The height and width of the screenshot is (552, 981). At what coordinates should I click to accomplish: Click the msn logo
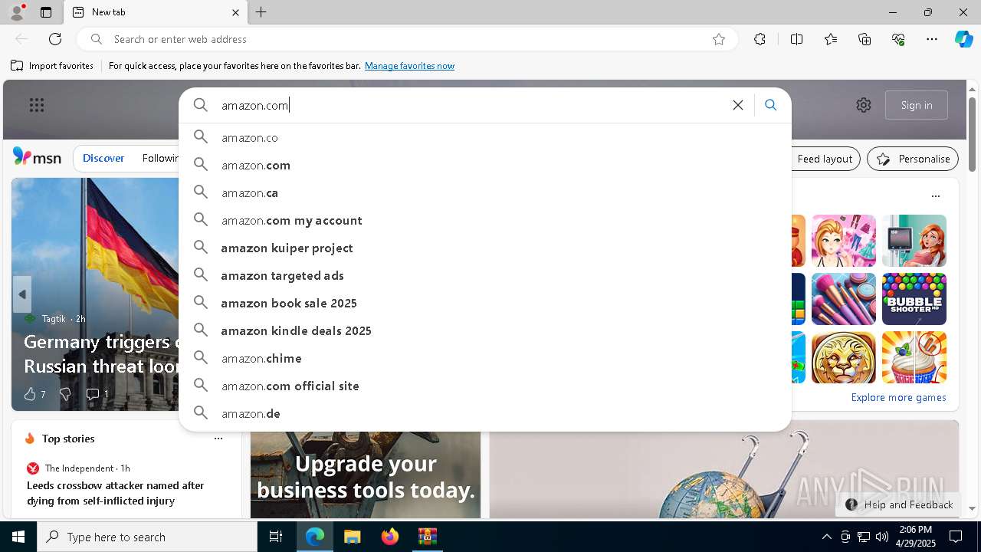pos(37,157)
